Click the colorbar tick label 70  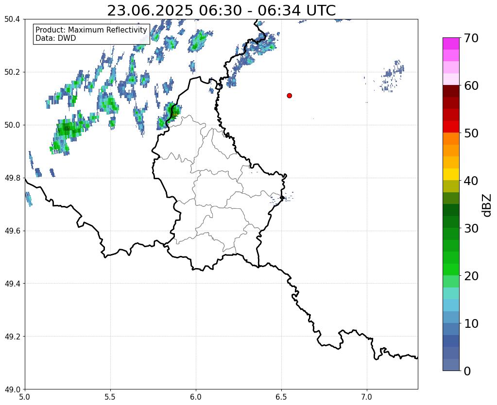coord(471,38)
